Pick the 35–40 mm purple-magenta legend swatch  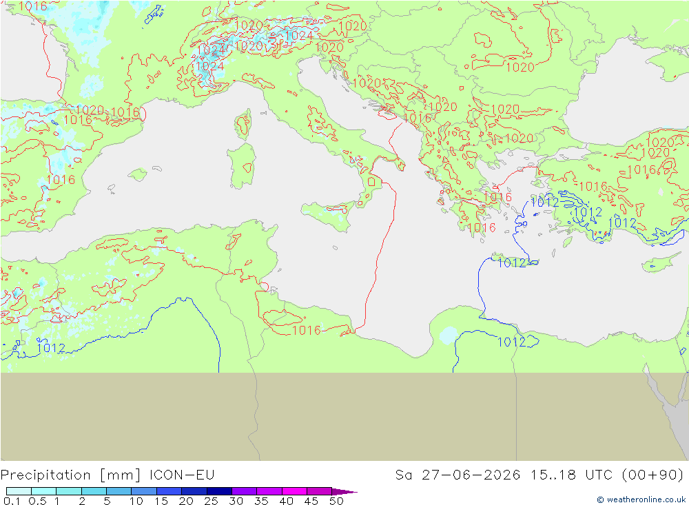tap(269, 491)
